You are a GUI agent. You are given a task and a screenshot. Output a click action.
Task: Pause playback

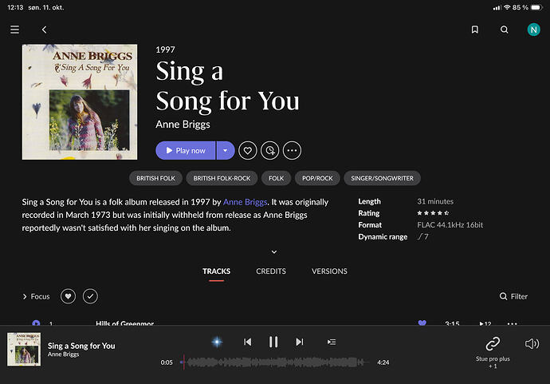tap(273, 342)
